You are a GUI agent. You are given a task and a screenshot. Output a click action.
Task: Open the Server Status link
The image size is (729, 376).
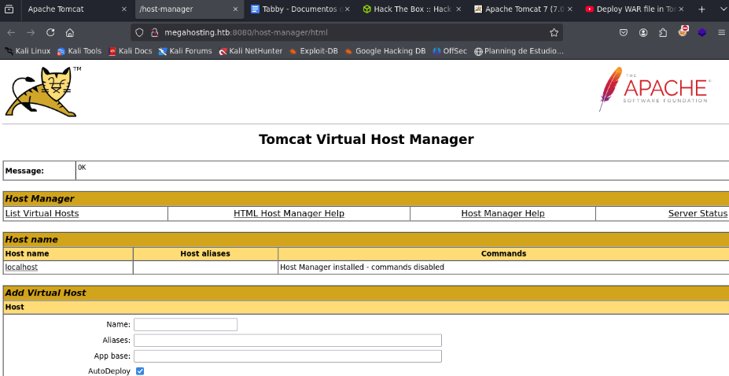tap(698, 213)
